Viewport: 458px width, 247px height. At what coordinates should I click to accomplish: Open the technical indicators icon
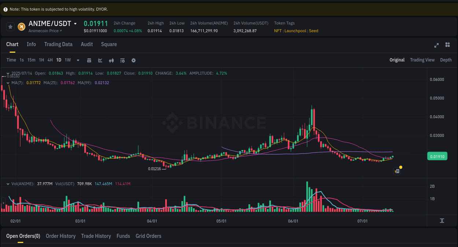tap(100, 60)
